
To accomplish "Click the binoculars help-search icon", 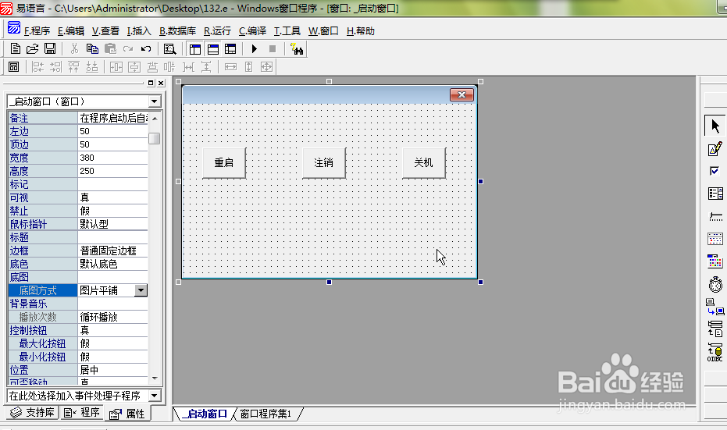I will coord(296,48).
